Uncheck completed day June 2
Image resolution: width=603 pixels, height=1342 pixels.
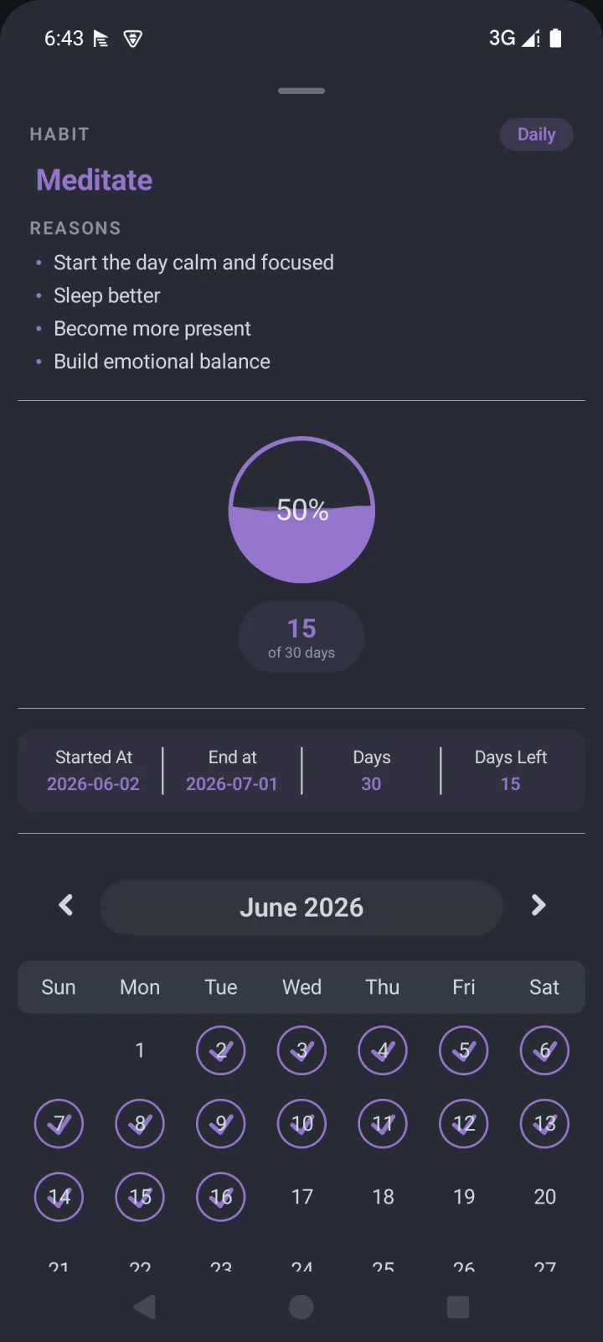(221, 1050)
